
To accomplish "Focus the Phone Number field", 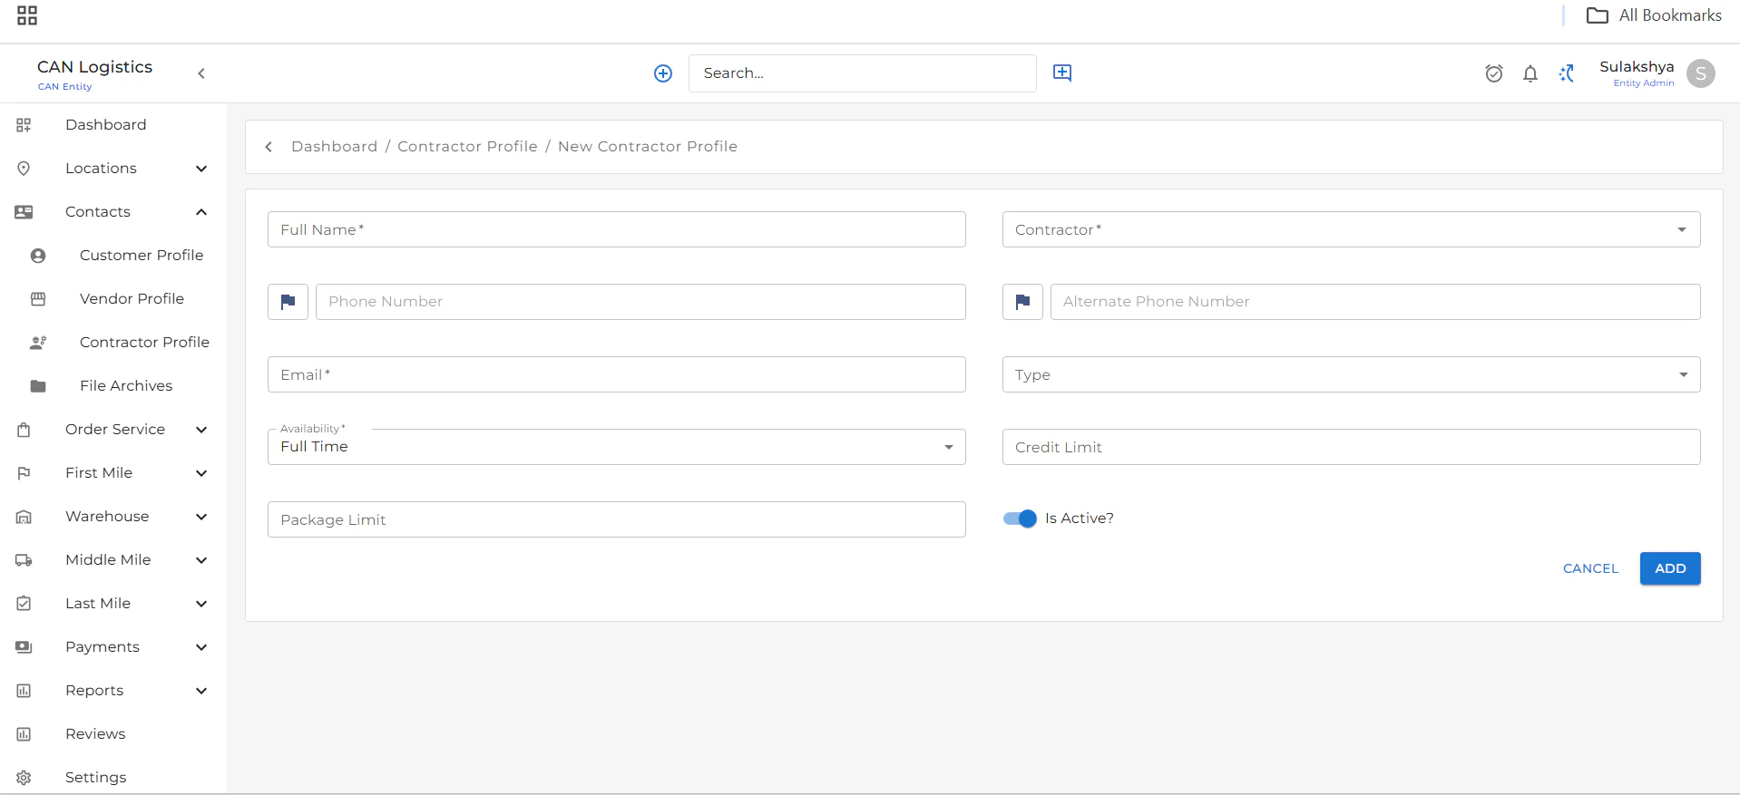I will pos(640,302).
